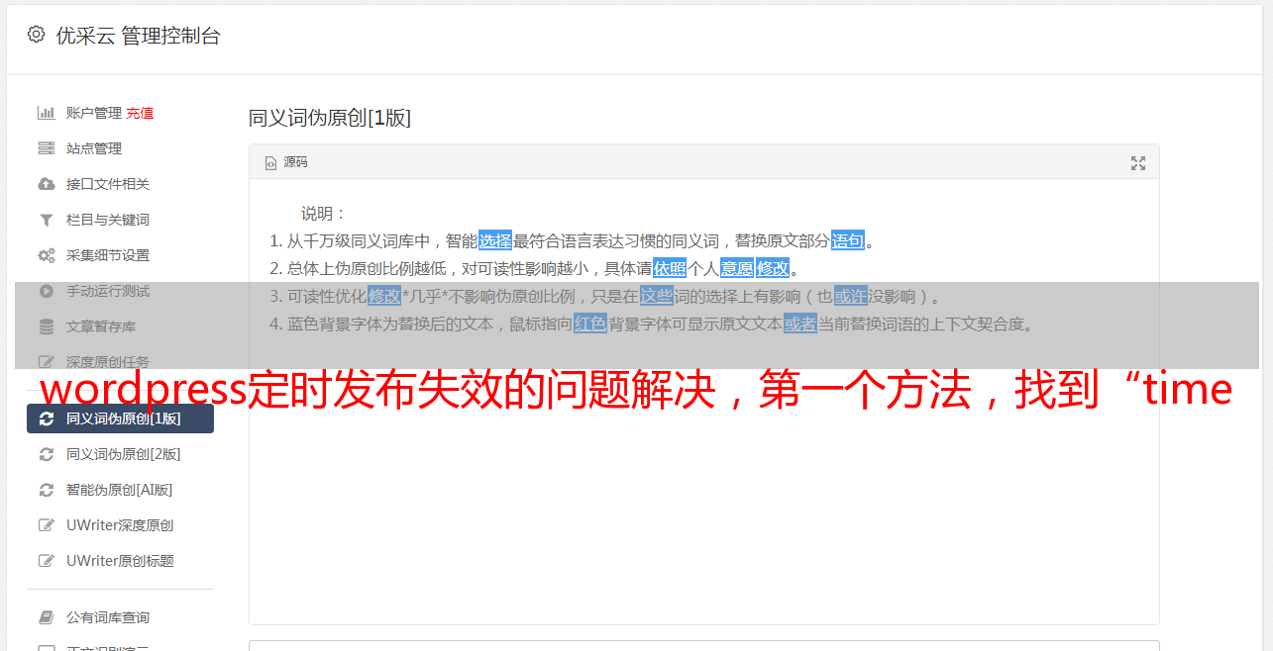Click the 充值 recharge link
Viewport: 1273px width, 651px height.
[140, 113]
